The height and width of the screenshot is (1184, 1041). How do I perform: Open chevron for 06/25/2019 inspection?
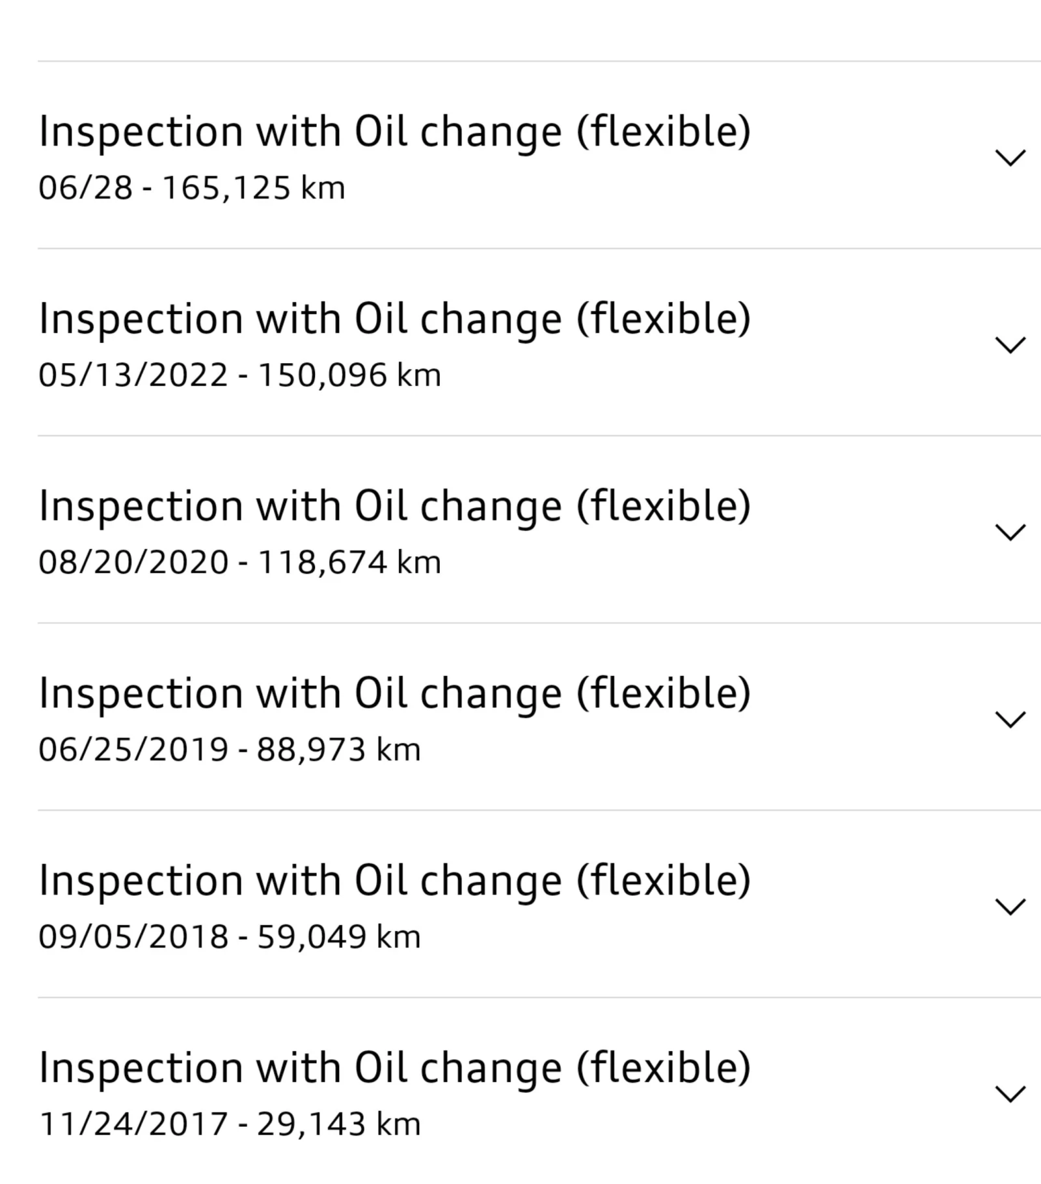[1010, 720]
